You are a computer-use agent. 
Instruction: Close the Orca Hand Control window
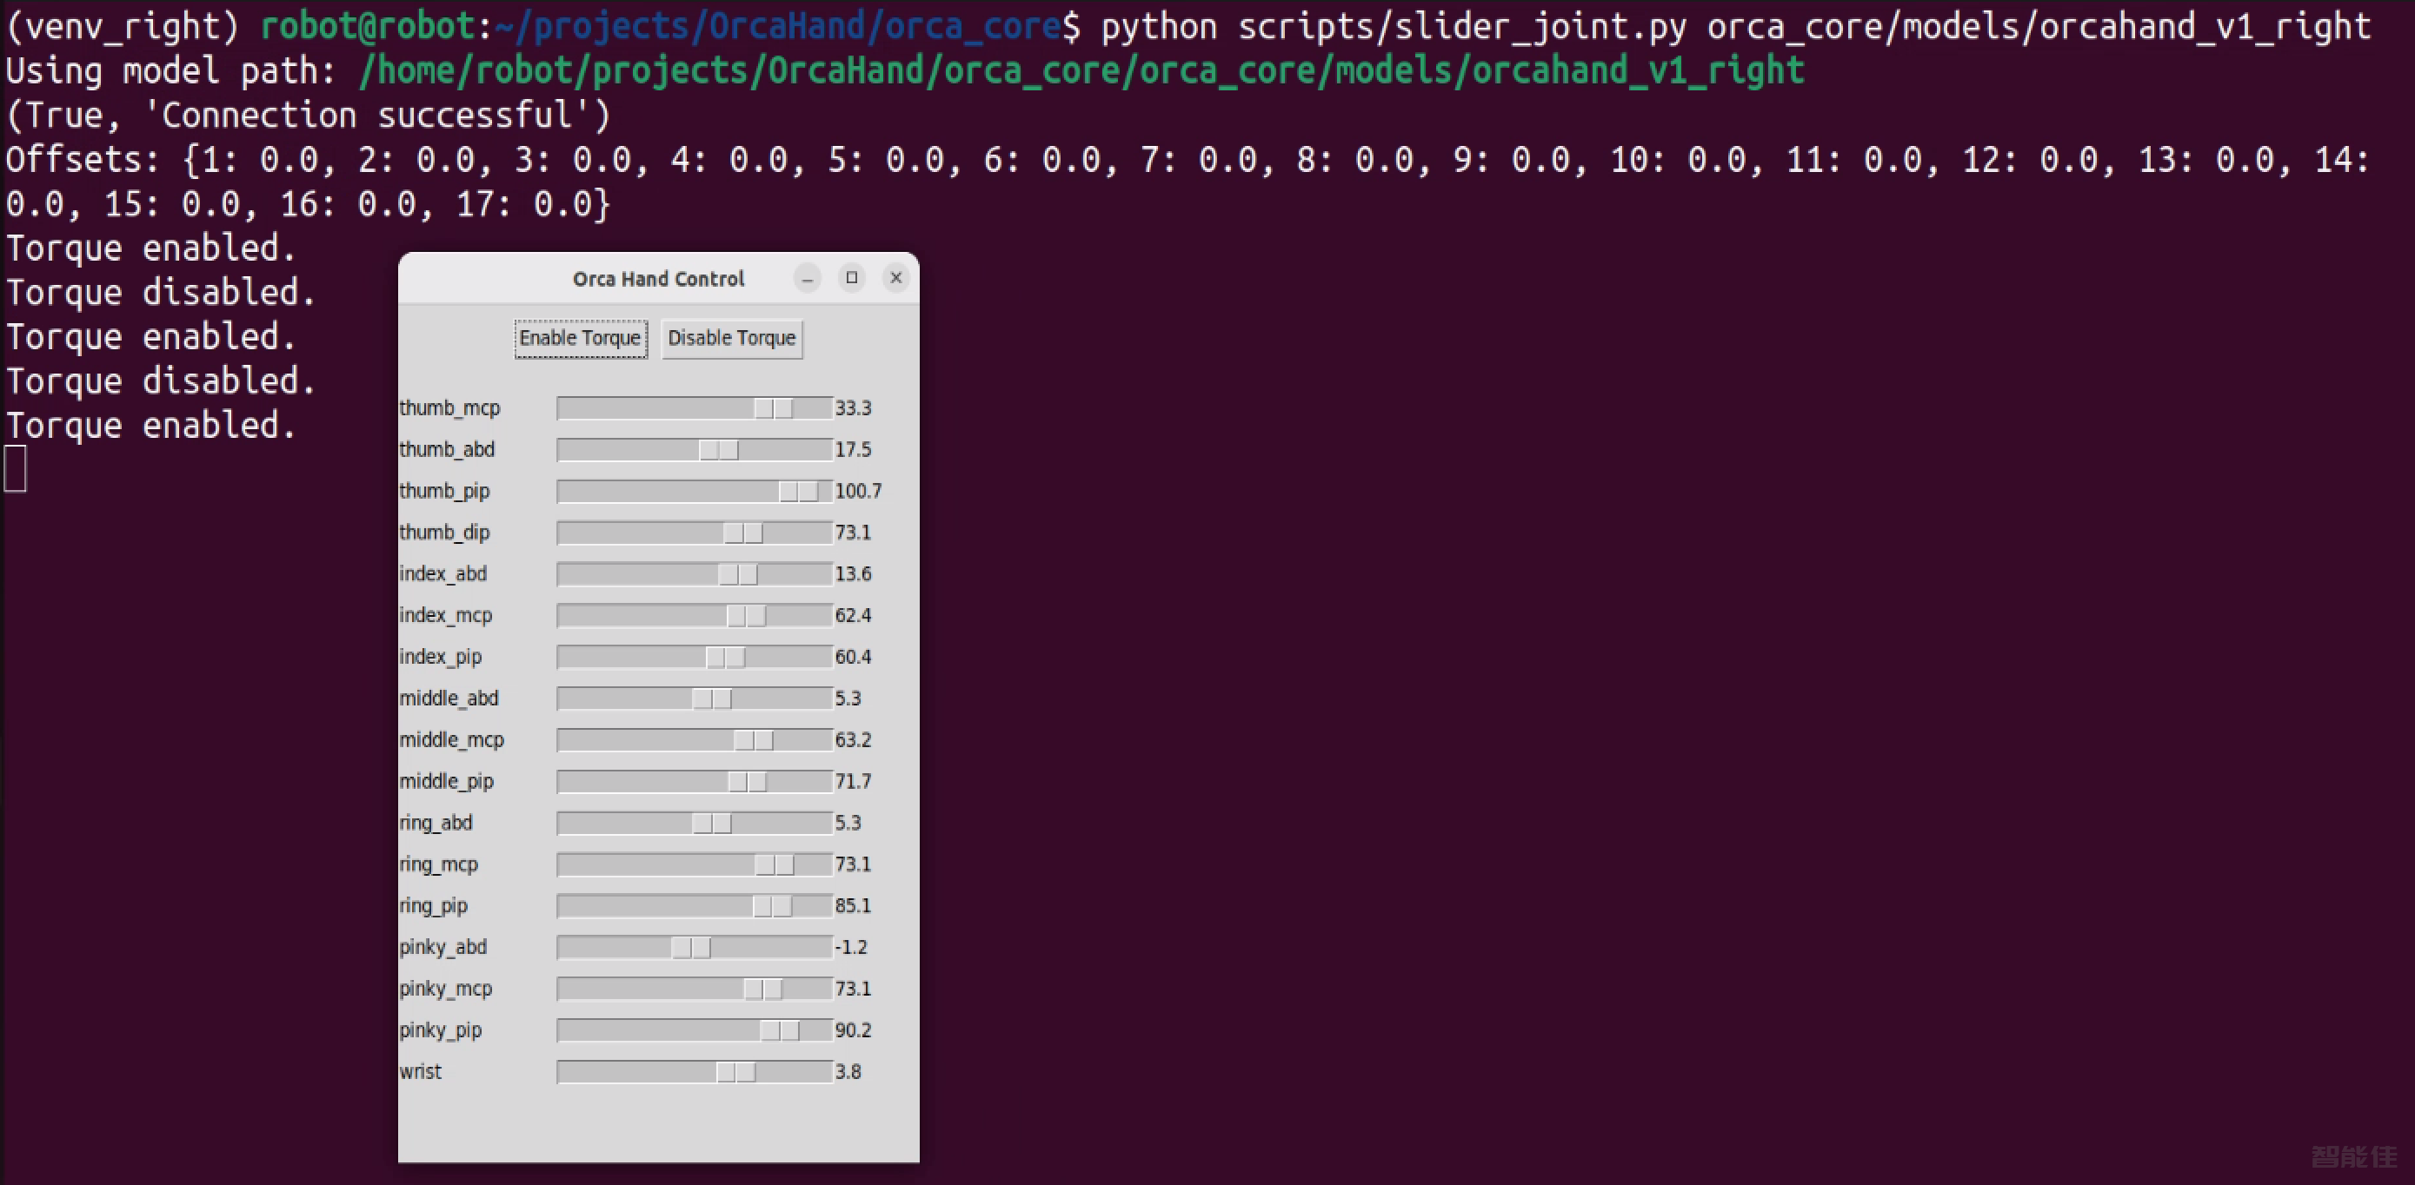[x=896, y=277]
